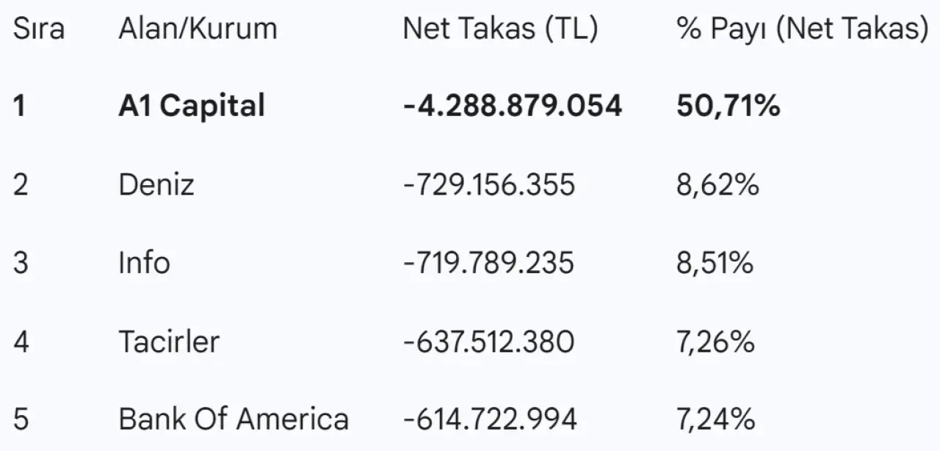Select the "Net Takas (TL)" column header
This screenshot has width=940, height=451.
click(x=500, y=29)
